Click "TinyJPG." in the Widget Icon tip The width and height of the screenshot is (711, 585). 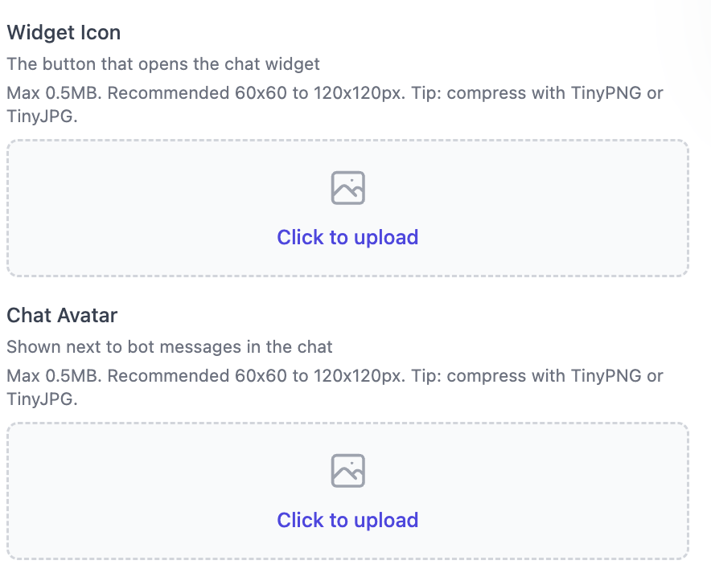43,116
